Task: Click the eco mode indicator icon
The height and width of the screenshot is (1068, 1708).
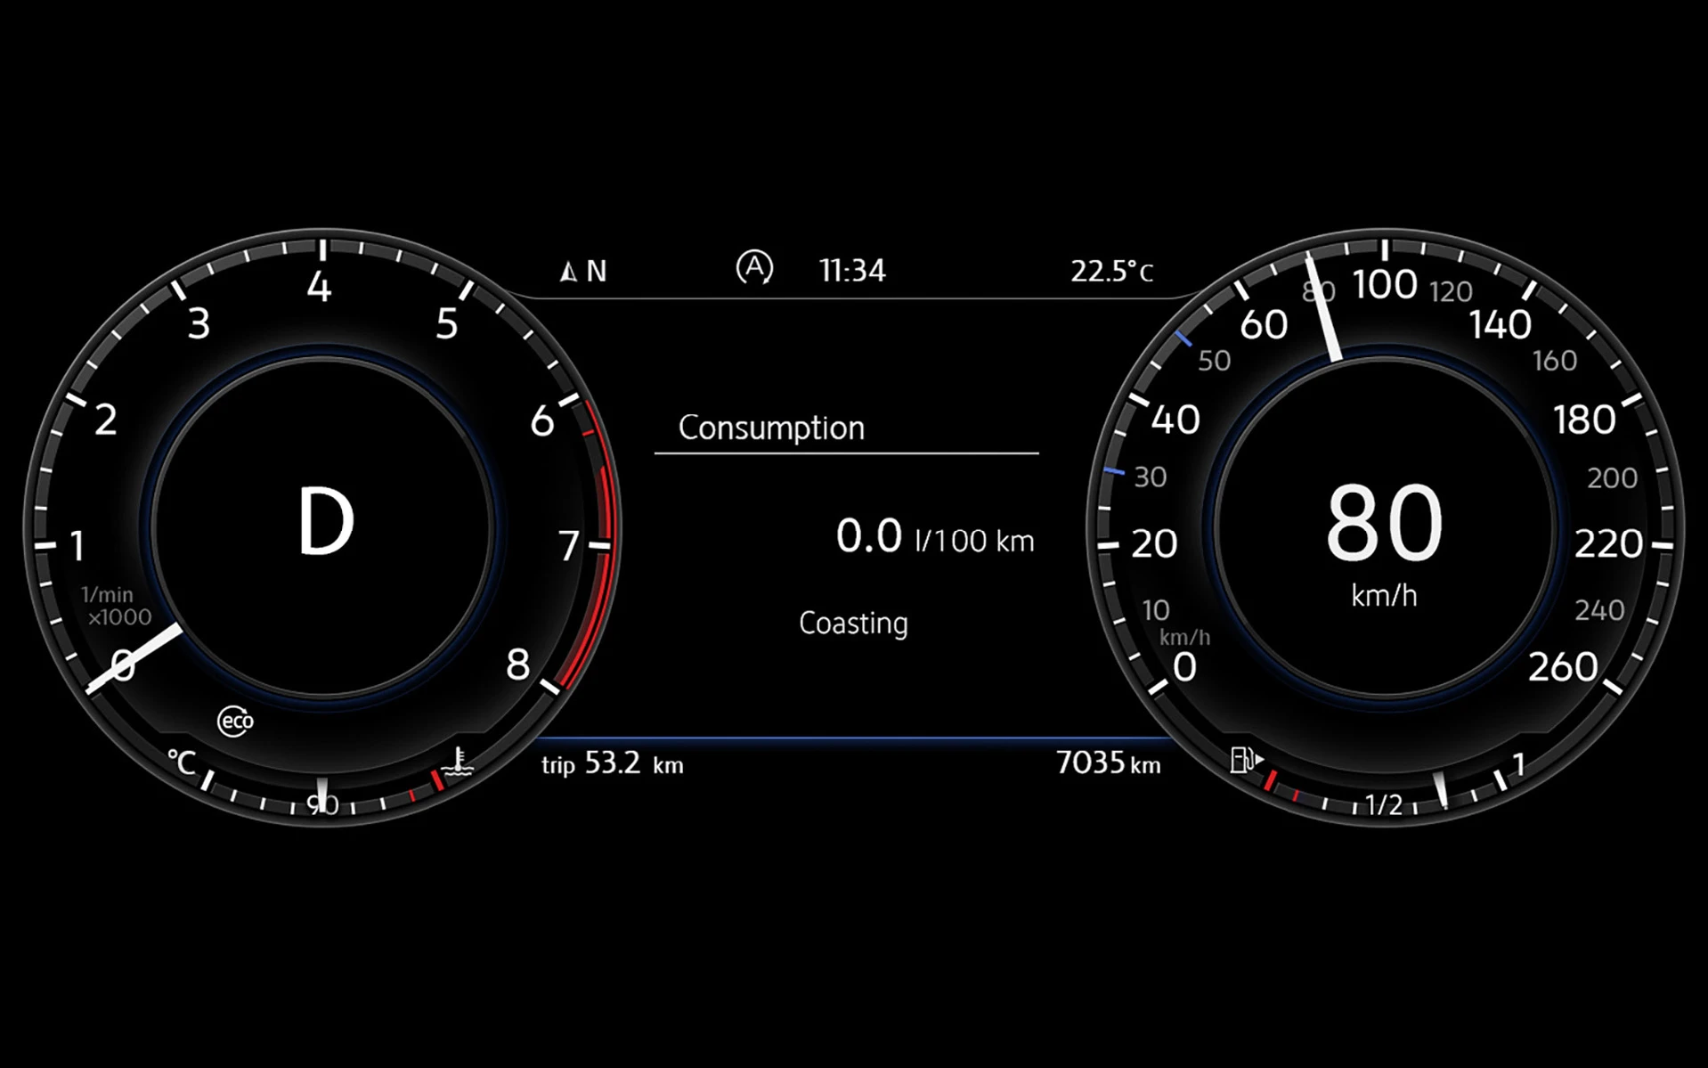Action: click(235, 721)
